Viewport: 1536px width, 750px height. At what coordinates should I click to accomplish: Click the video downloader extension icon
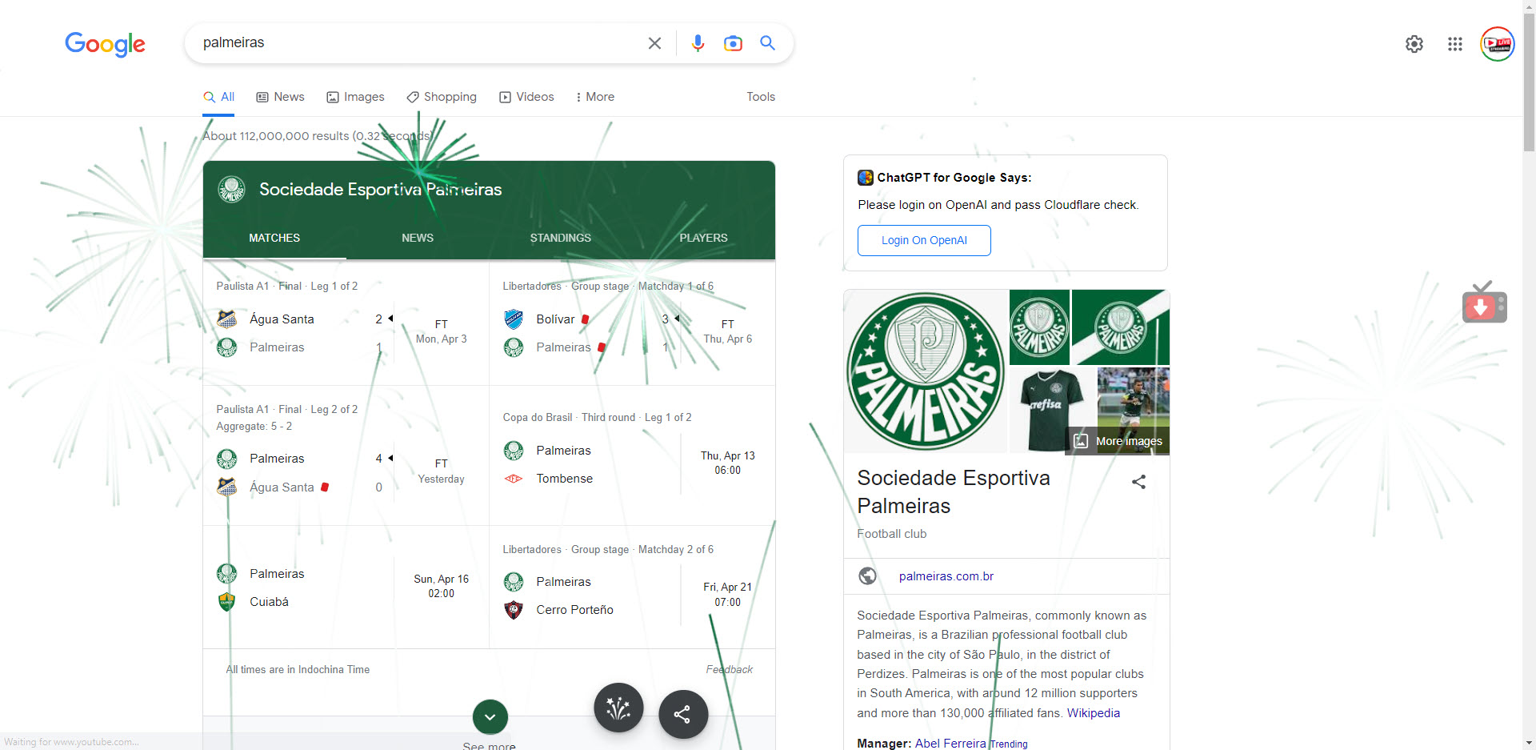tap(1485, 303)
